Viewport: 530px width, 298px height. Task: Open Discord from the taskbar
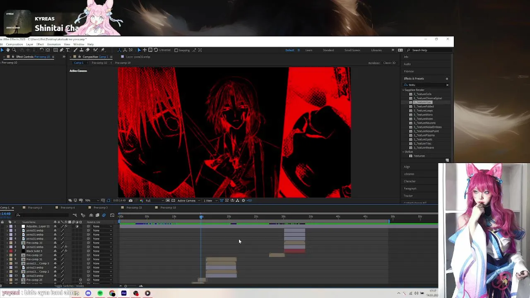[88, 293]
